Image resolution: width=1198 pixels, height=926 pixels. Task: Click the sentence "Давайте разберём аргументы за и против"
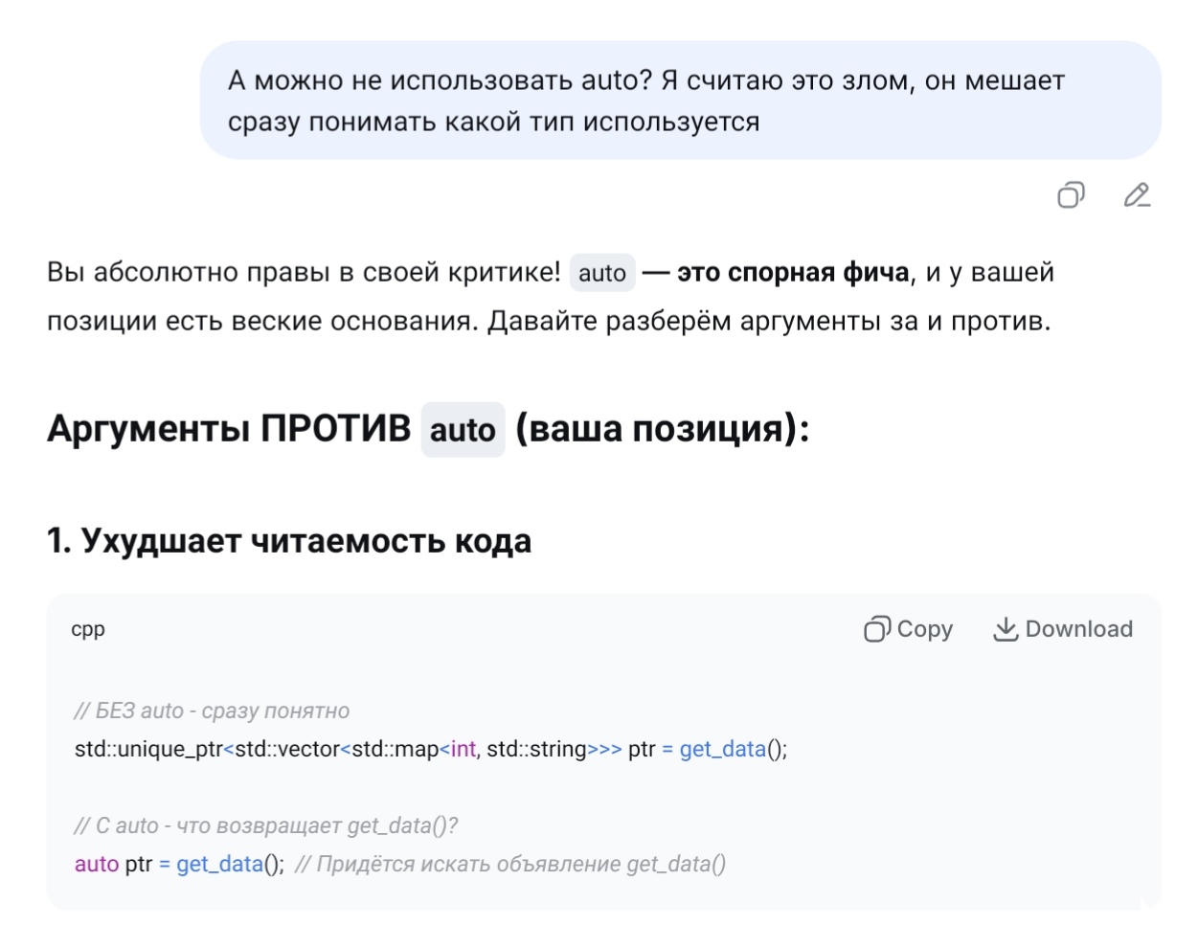coord(768,322)
